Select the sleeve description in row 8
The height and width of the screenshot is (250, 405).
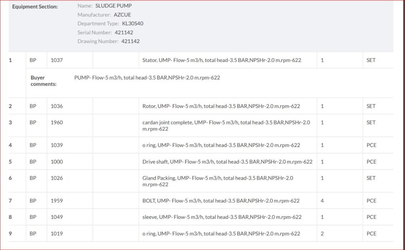[222, 217]
